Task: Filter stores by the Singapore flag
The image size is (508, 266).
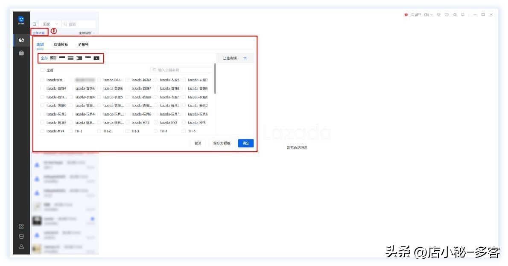Action: coord(88,58)
